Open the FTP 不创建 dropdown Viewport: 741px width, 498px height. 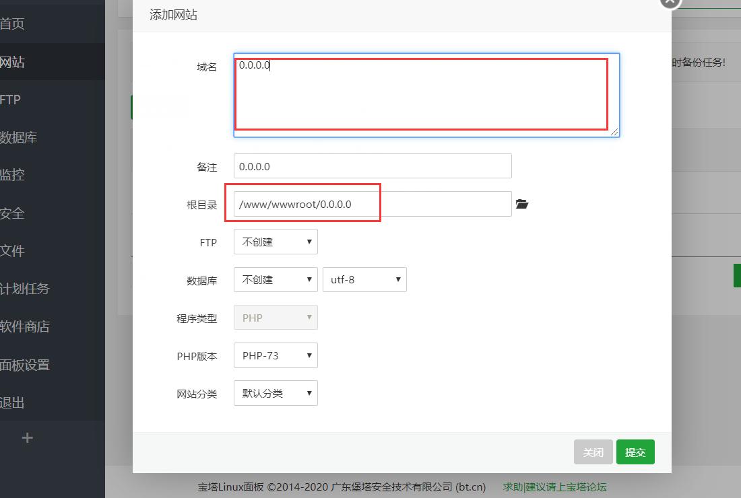point(275,242)
